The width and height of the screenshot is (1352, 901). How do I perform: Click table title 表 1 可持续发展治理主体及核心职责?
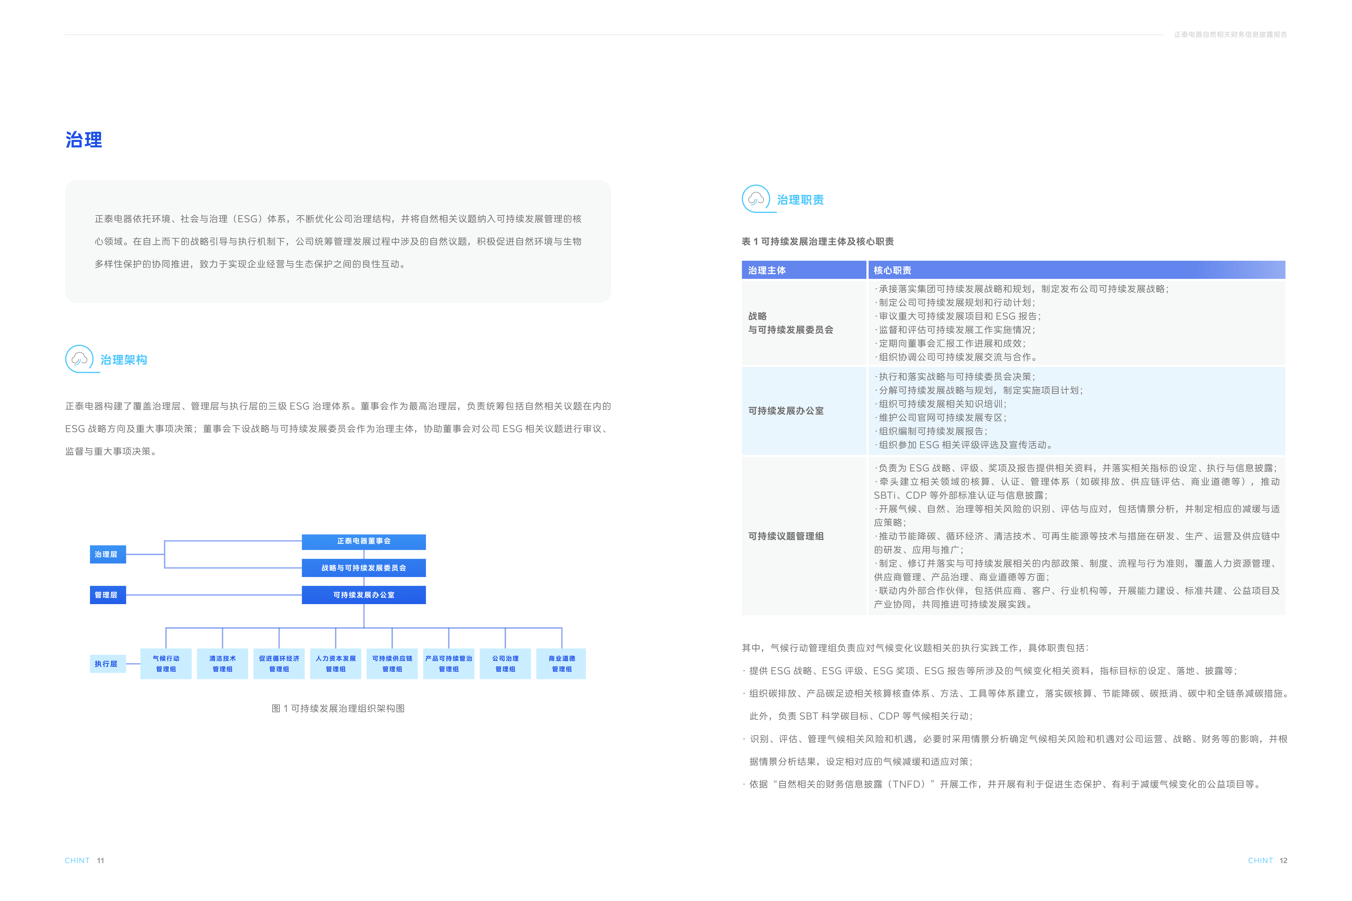click(817, 241)
